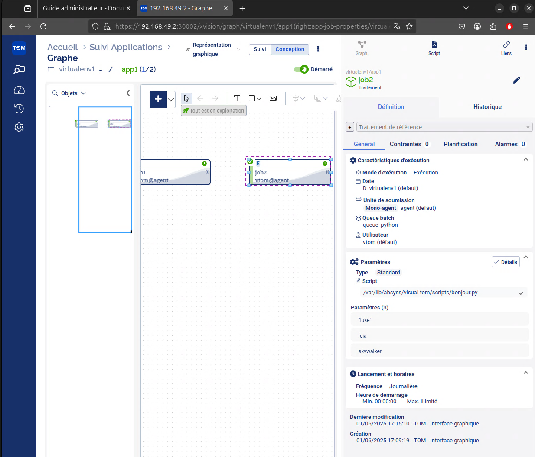Open the history clock icon in the sidebar

click(x=19, y=108)
